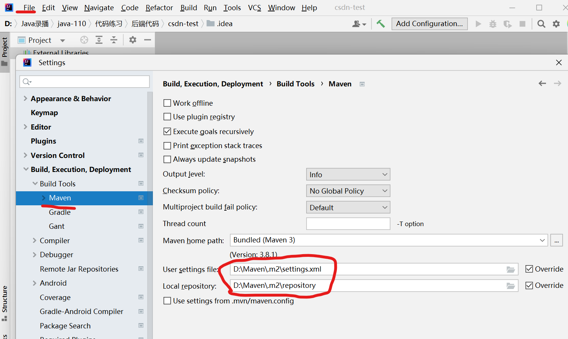
Task: Select Gant in Build Tools
Action: click(57, 226)
